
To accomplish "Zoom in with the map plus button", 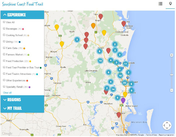I will 172,55.
